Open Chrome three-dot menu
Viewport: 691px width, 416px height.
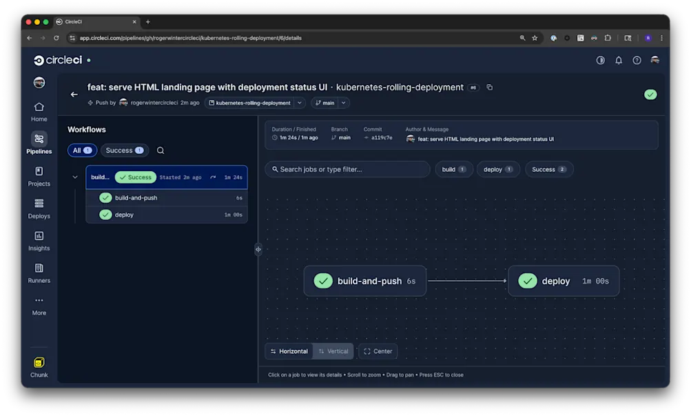point(661,38)
